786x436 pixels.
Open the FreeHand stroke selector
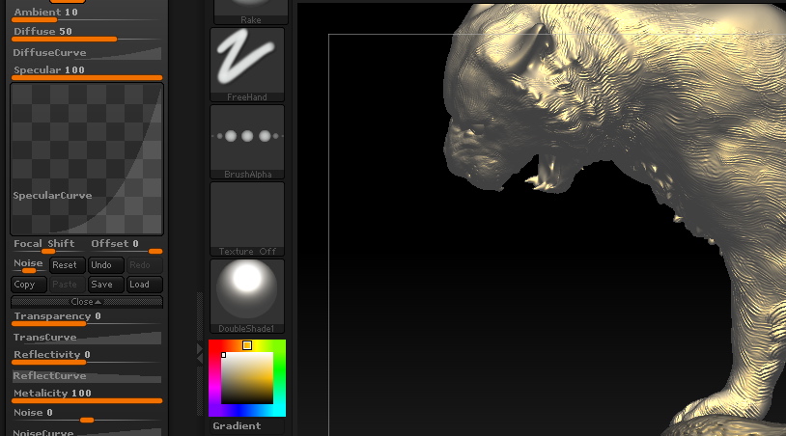tap(247, 65)
